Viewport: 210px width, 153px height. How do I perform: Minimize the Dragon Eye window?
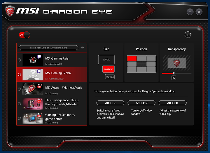[x=190, y=12]
